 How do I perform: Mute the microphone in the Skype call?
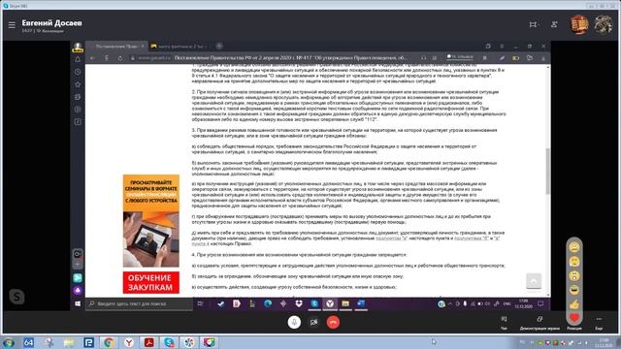[x=294, y=322]
